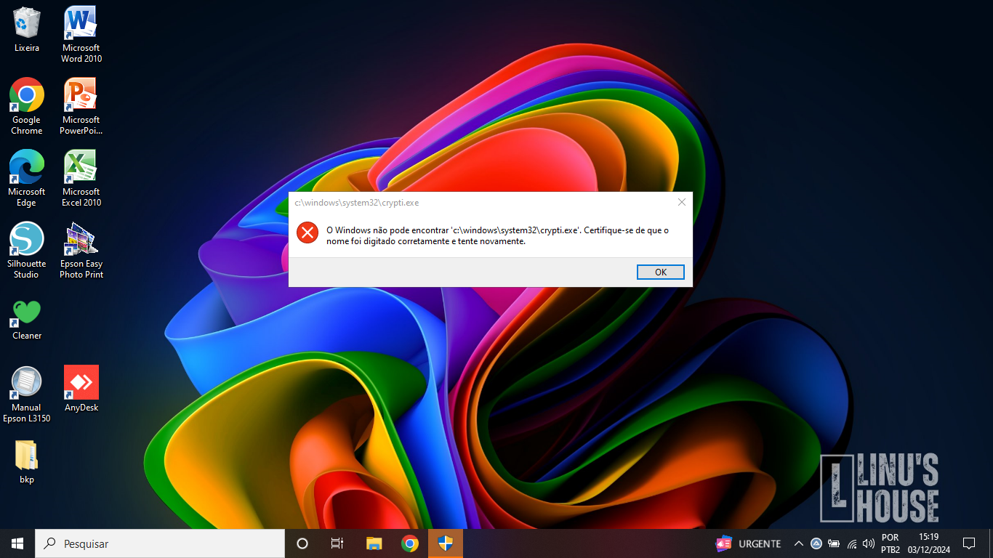
Task: Open the volume speaker tray icon
Action: (868, 543)
